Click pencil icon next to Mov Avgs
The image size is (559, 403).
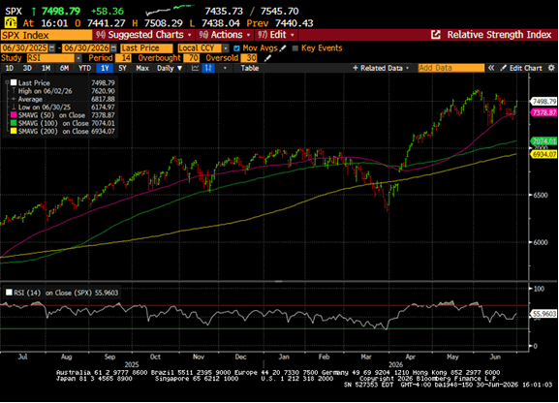(283, 47)
